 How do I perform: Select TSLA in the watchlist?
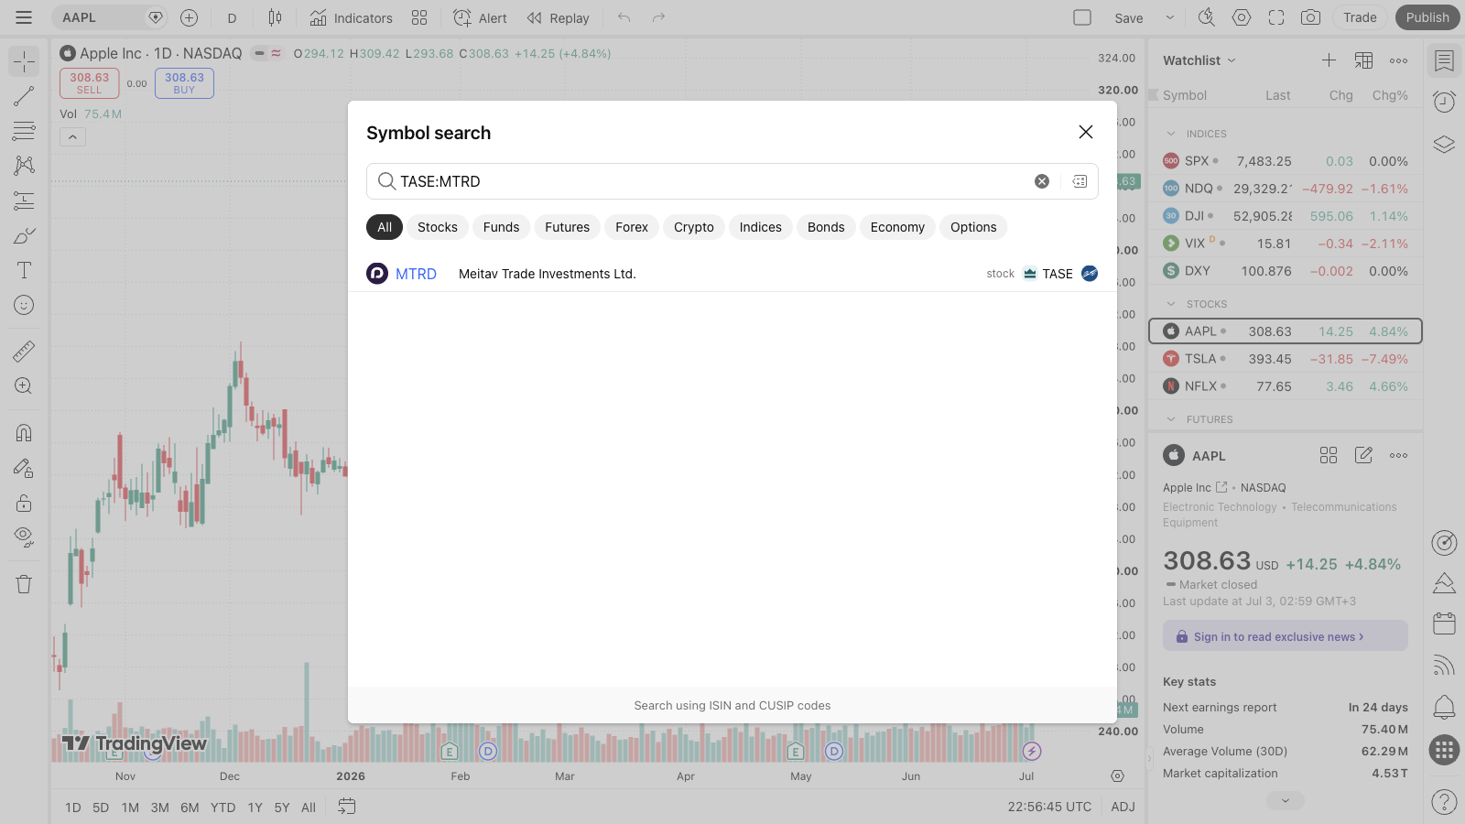pos(1286,359)
